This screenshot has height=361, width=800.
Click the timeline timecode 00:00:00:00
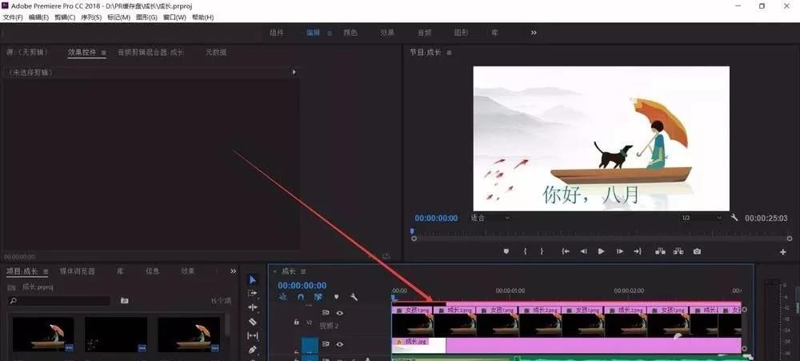tap(302, 286)
